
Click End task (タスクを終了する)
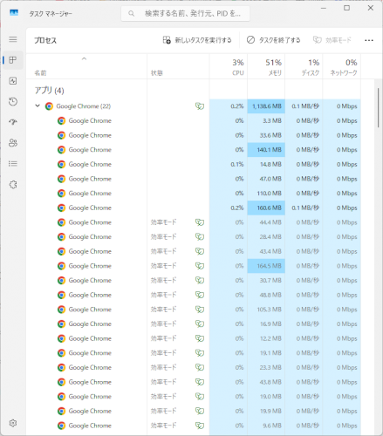click(x=273, y=40)
